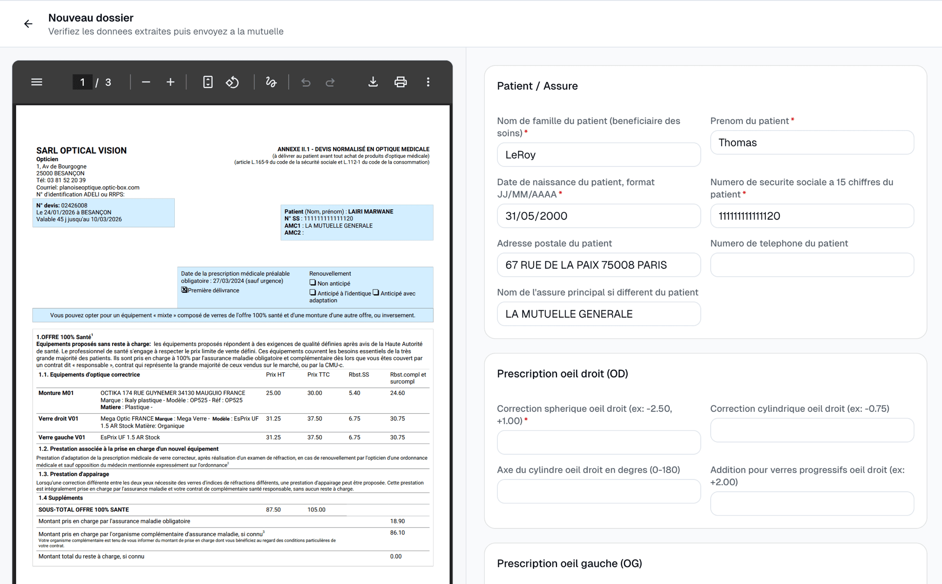Viewport: 942px width, 584px height.
Task: Edit the Correction spherique oeil droit field
Action: [x=598, y=442]
